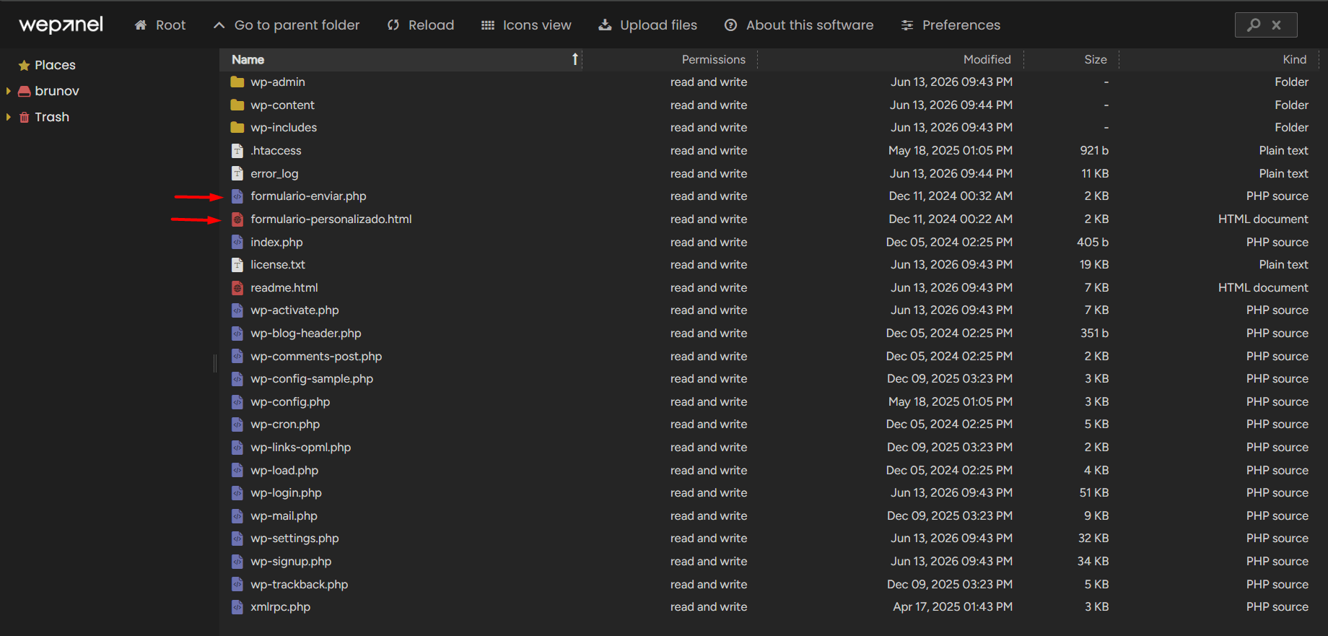Click the formulario-personalizado.html file icon
This screenshot has width=1328, height=636.
pos(237,219)
